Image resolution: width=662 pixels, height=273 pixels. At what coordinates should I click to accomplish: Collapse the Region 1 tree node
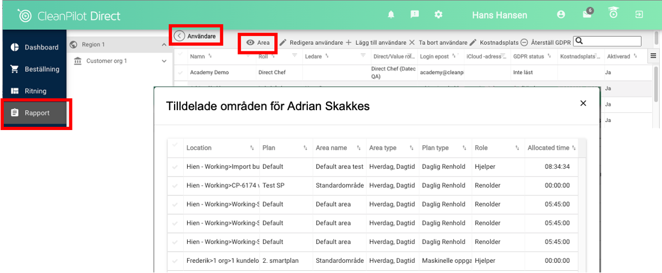point(164,45)
